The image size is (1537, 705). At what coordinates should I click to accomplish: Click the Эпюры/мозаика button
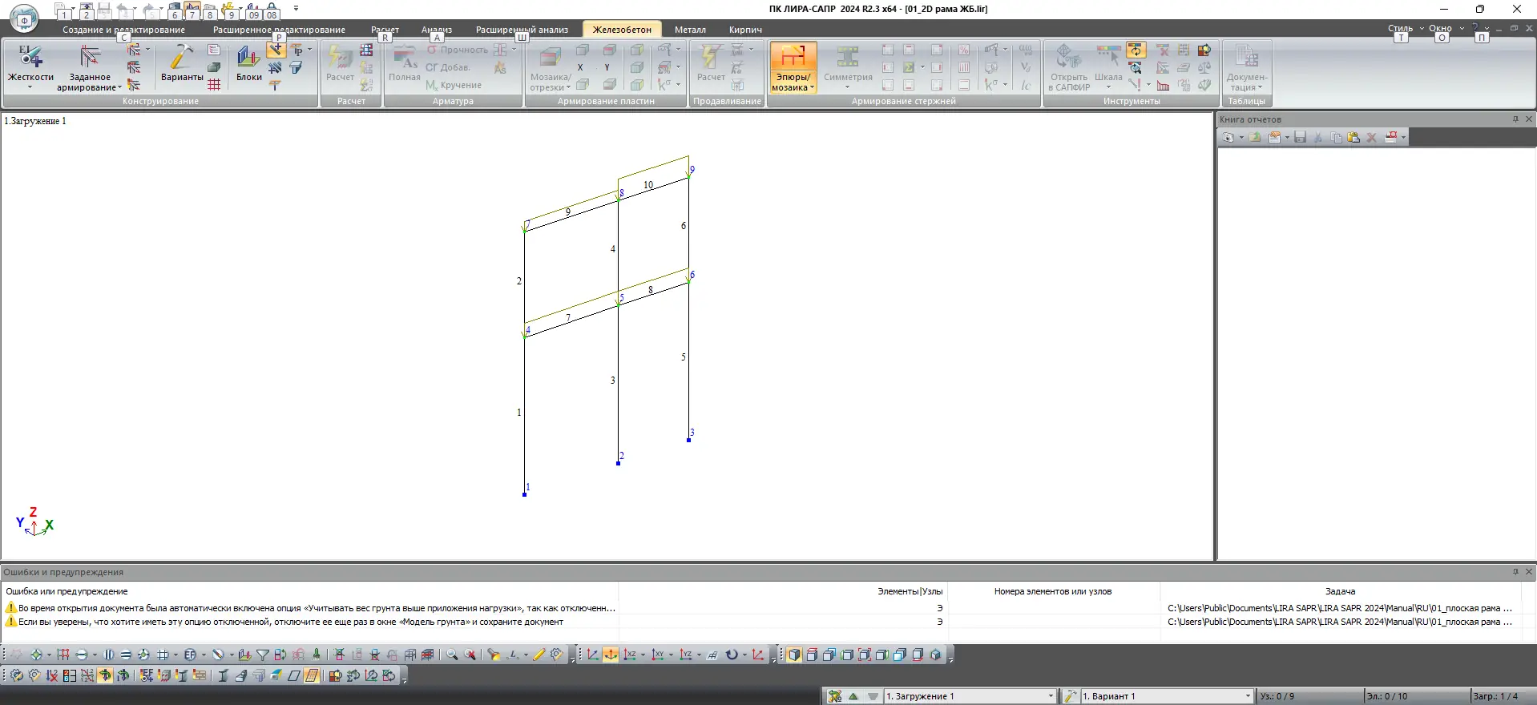[793, 67]
